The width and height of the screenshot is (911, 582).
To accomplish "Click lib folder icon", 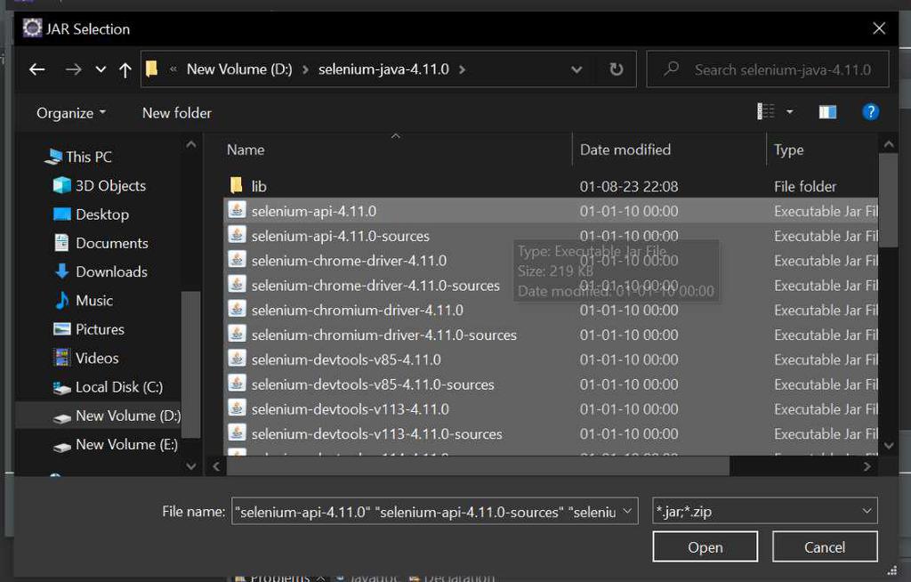I will (x=236, y=185).
